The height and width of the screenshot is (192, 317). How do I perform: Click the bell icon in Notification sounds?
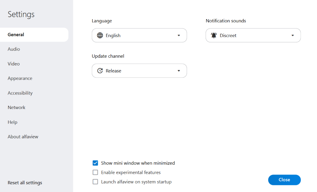[214, 35]
